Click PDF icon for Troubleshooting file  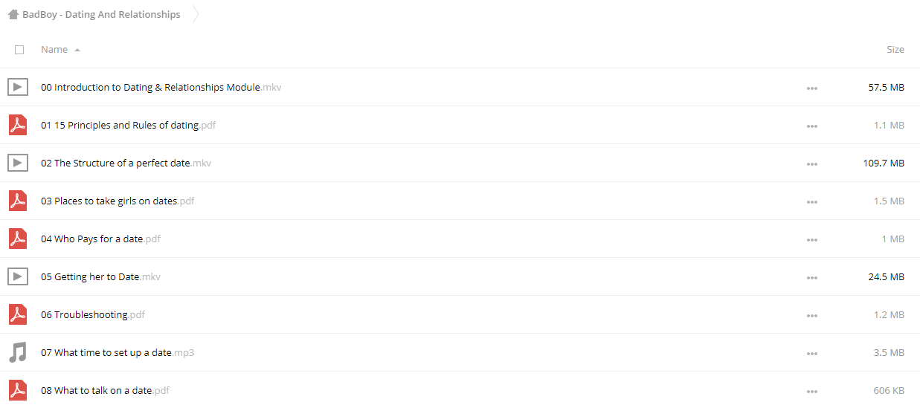click(x=18, y=314)
